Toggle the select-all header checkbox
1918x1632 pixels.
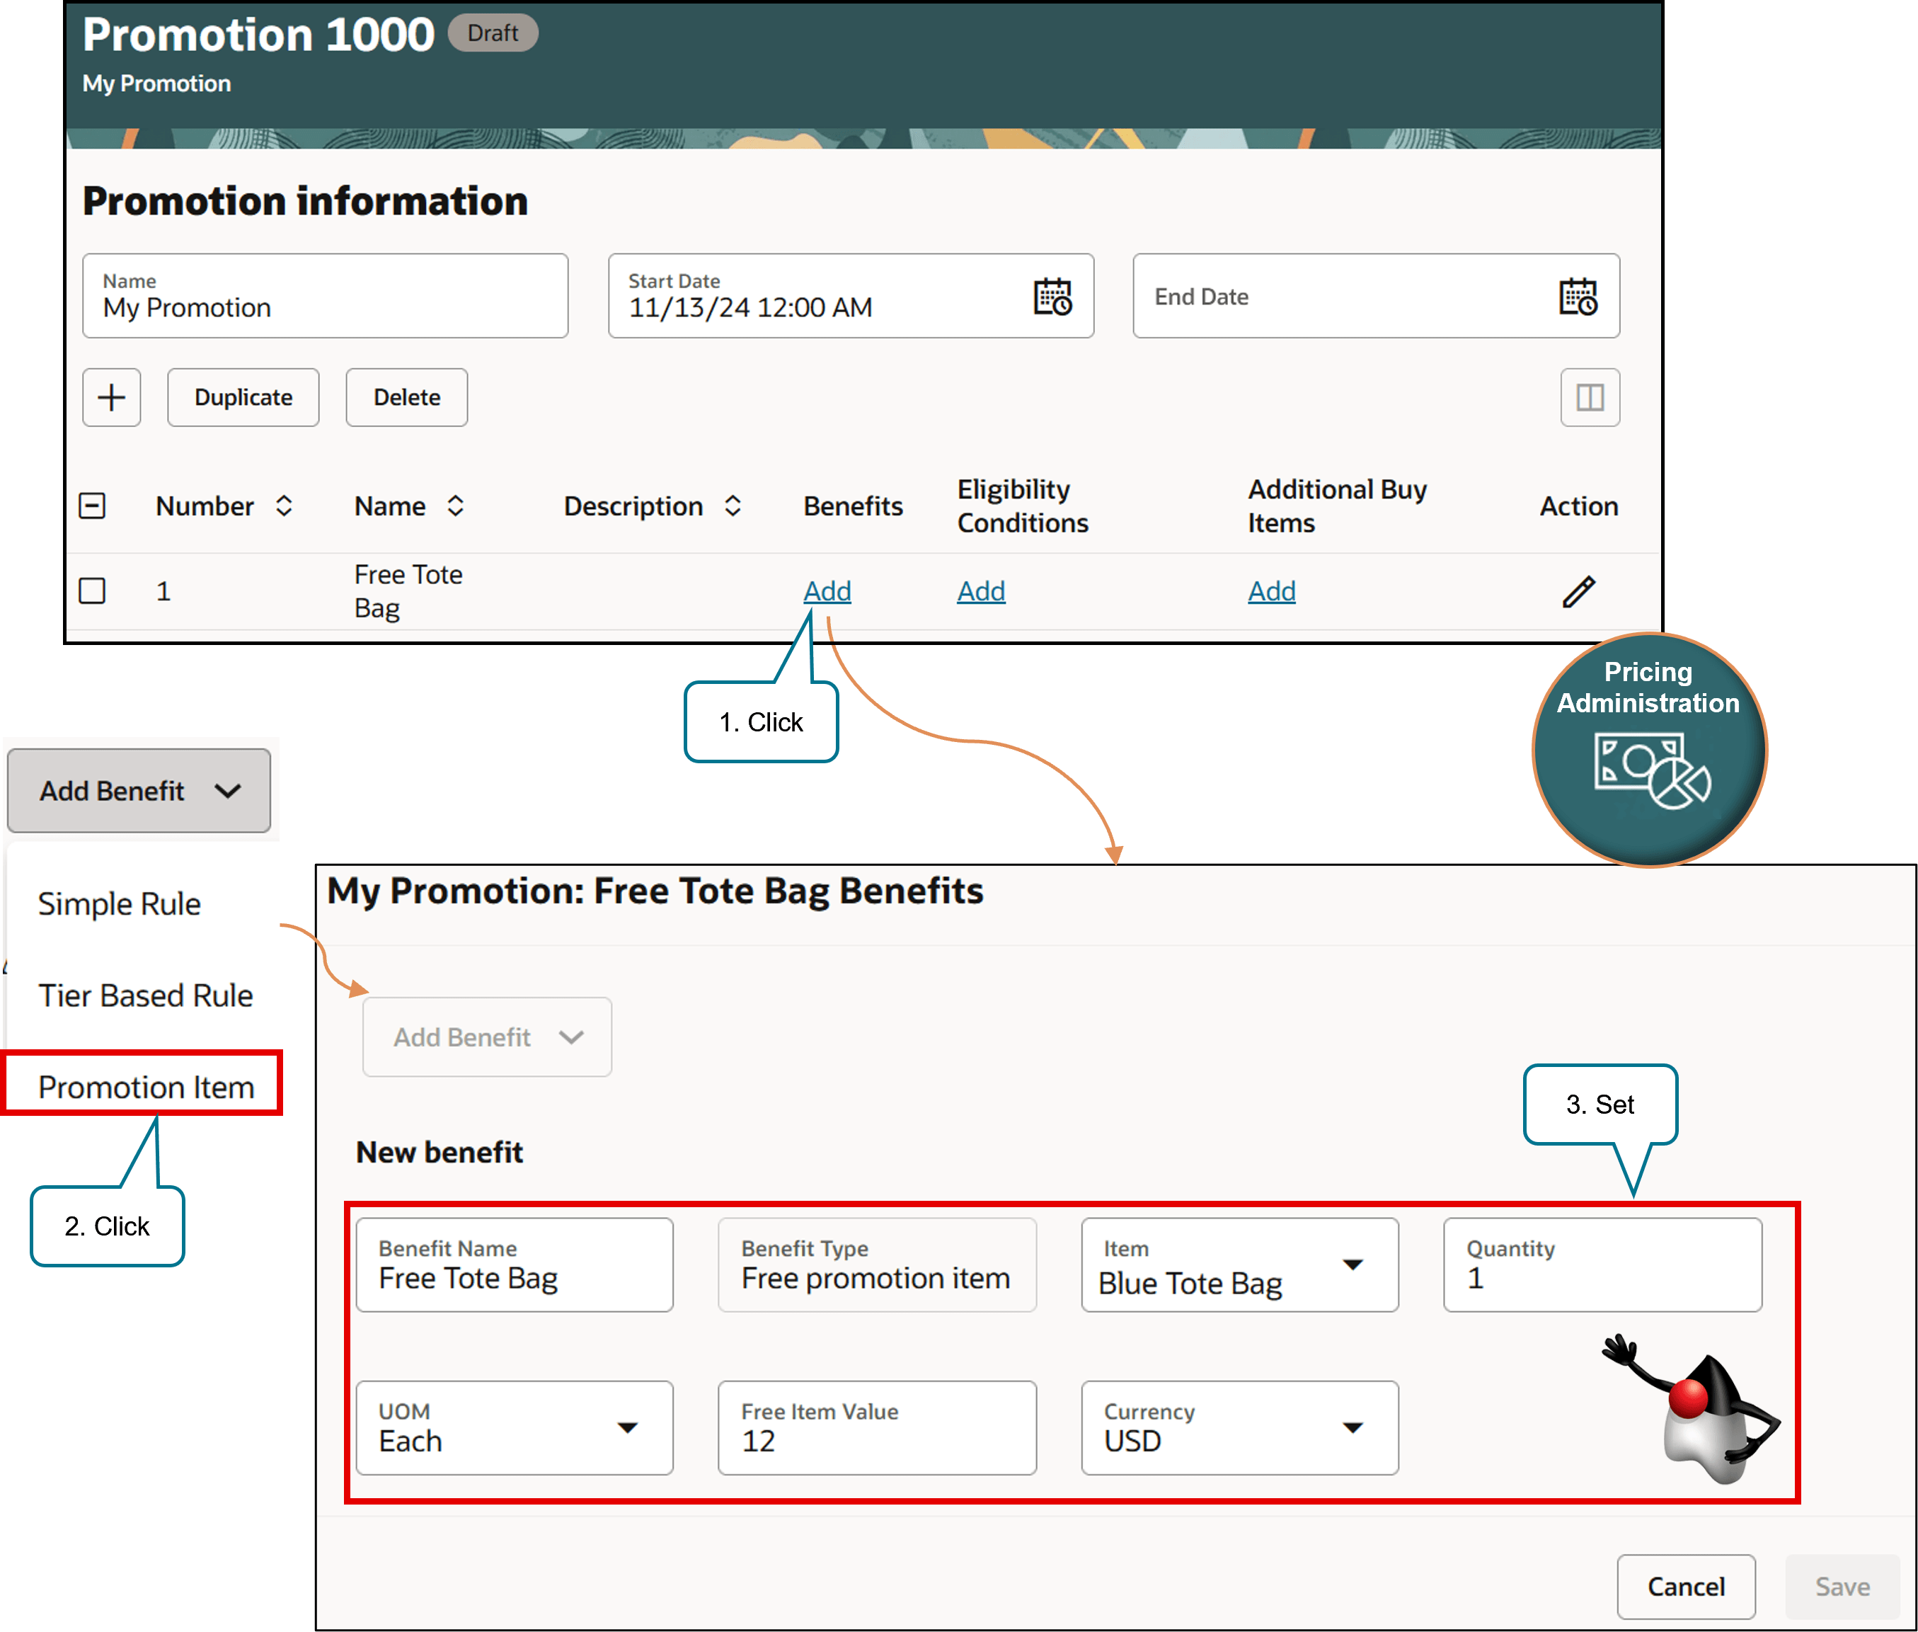coord(93,506)
